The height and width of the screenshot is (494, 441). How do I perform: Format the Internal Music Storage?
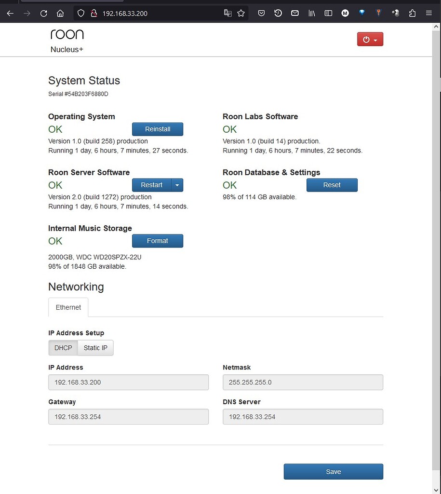(x=158, y=241)
